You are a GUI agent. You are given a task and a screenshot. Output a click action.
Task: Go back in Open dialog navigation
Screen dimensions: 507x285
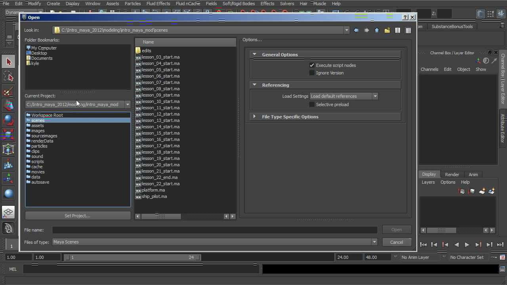(356, 30)
